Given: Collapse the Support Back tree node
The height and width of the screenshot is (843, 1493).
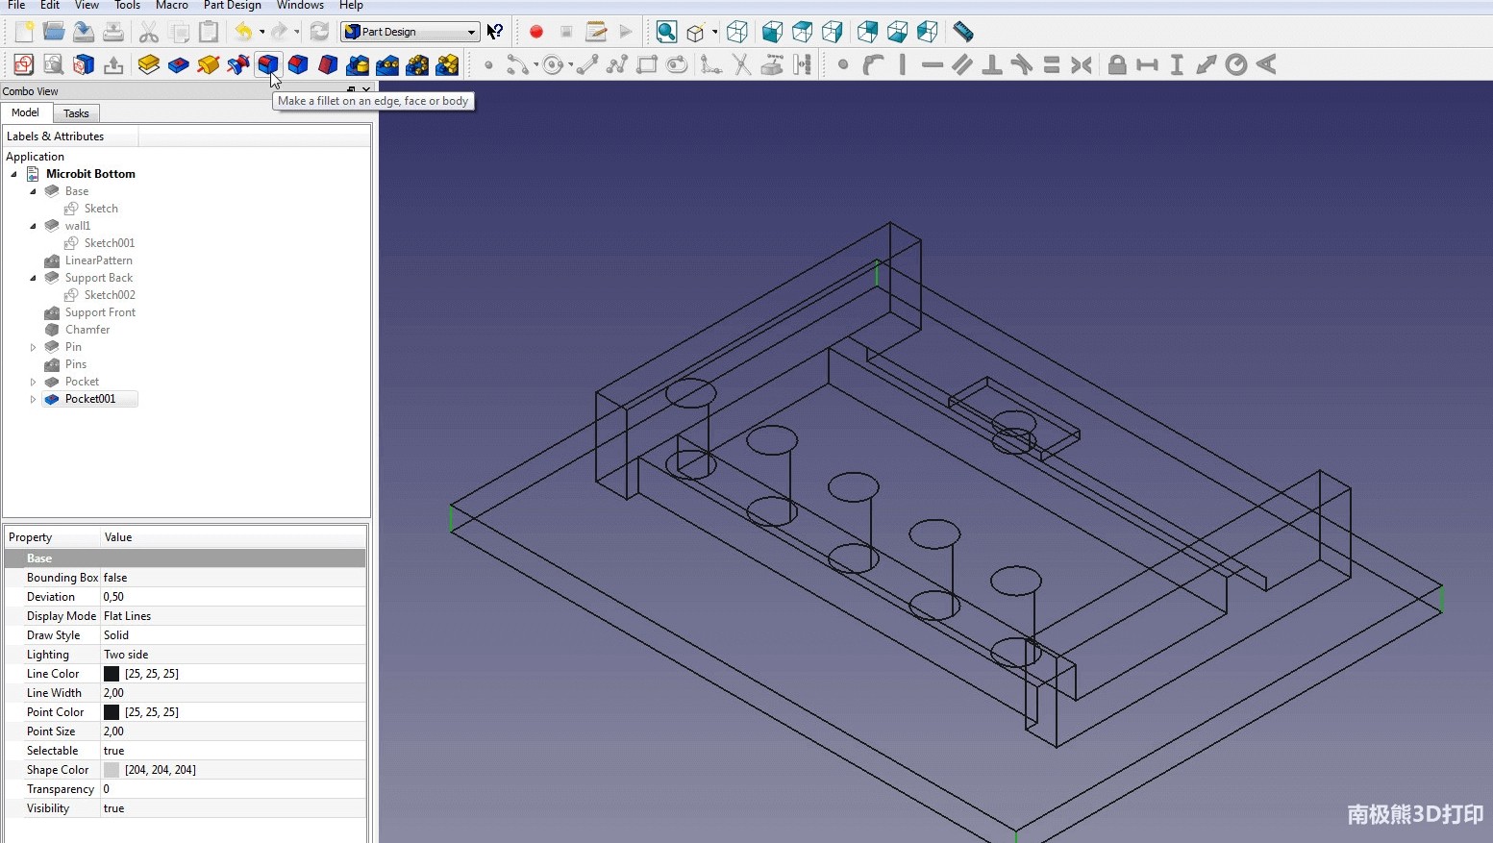Looking at the screenshot, I should click(x=33, y=278).
